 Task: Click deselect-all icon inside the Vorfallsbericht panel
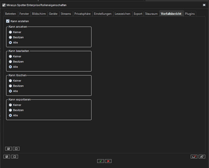(16, 149)
